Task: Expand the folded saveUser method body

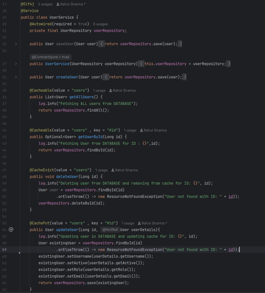Action: coord(16,44)
